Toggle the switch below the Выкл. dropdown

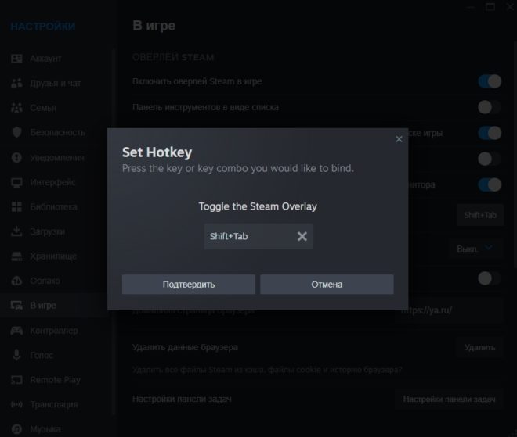490,278
